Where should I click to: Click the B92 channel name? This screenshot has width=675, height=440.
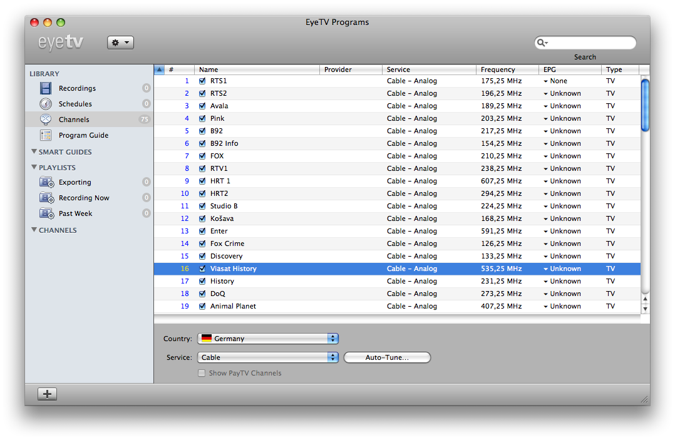click(x=216, y=131)
